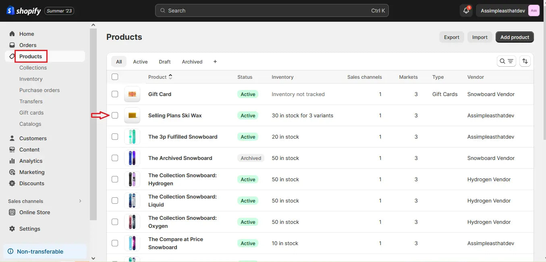Screen dimensions: 546x262
Task: Check the Selling Plans Ski Wax row checkbox
Action: pyautogui.click(x=115, y=115)
